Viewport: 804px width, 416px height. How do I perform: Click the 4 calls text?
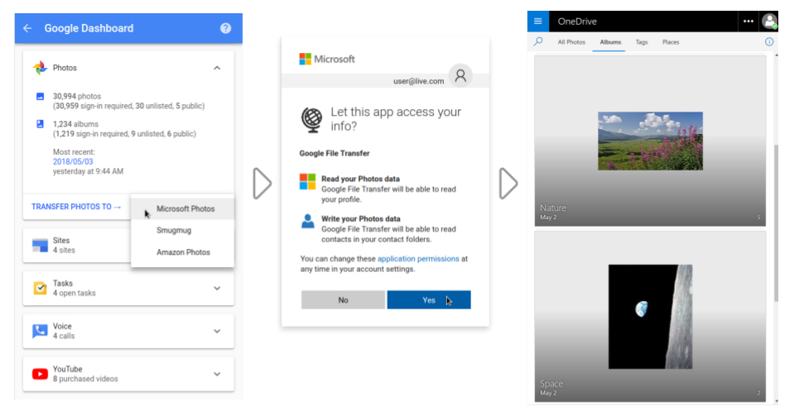coord(64,336)
